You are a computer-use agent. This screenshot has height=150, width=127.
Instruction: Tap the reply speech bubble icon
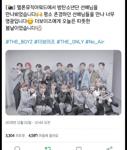pos(17,148)
